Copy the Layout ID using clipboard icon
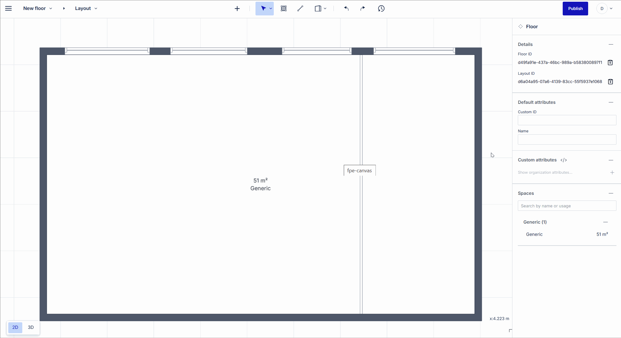This screenshot has width=621, height=338. pyautogui.click(x=610, y=82)
